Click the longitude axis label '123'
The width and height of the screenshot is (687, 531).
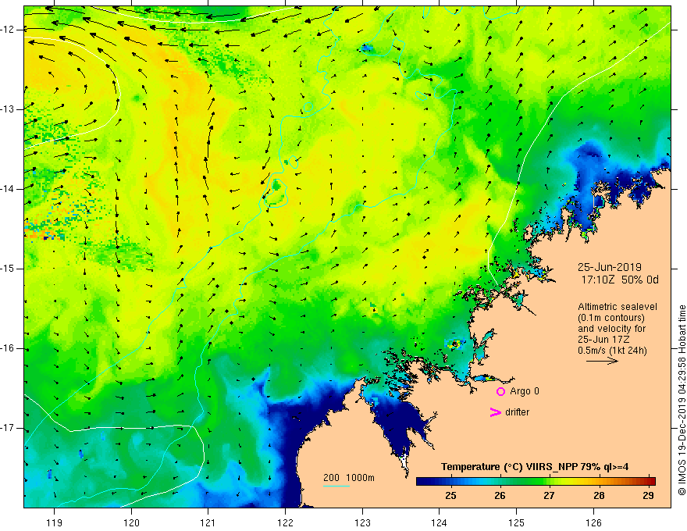pyautogui.click(x=362, y=522)
